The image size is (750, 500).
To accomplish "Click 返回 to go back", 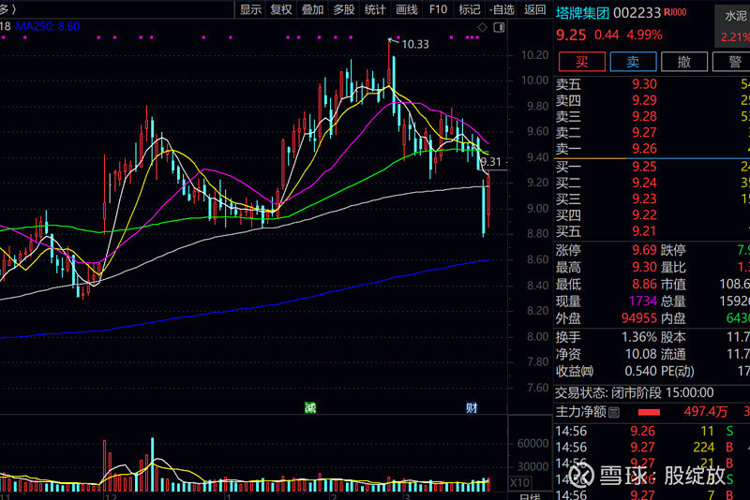I will coord(534,9).
